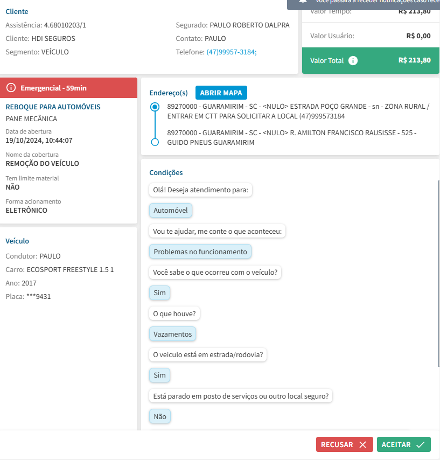
Task: Click the Assistência number 4.68010203/1
Action: [x=65, y=25]
